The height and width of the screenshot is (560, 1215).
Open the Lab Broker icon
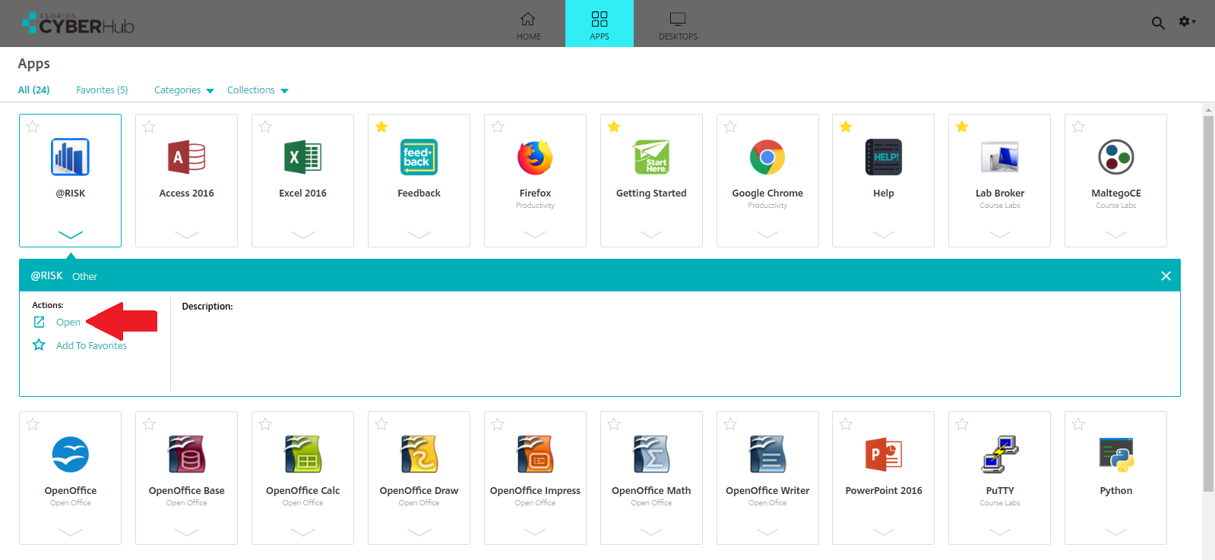click(1000, 157)
